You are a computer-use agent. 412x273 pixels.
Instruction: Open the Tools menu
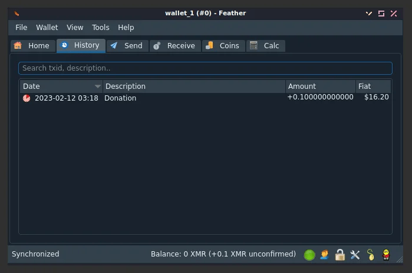point(100,28)
